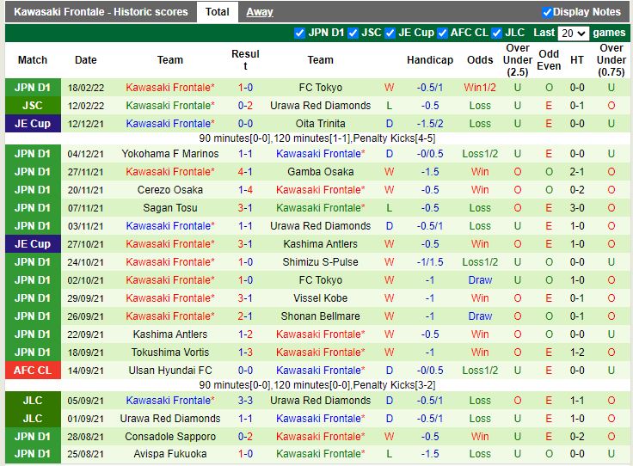Open Sagan Tosu team page
633x466 pixels.
click(169, 208)
